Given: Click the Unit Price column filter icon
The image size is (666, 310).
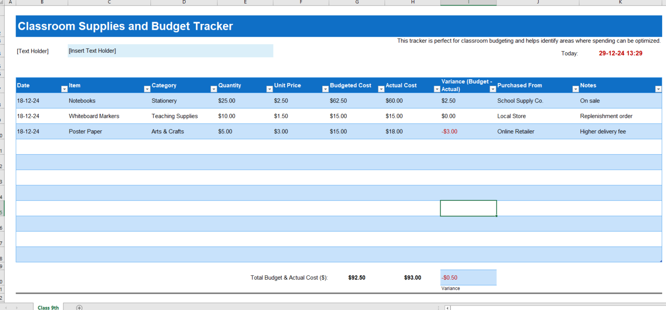Looking at the screenshot, I should tap(325, 89).
